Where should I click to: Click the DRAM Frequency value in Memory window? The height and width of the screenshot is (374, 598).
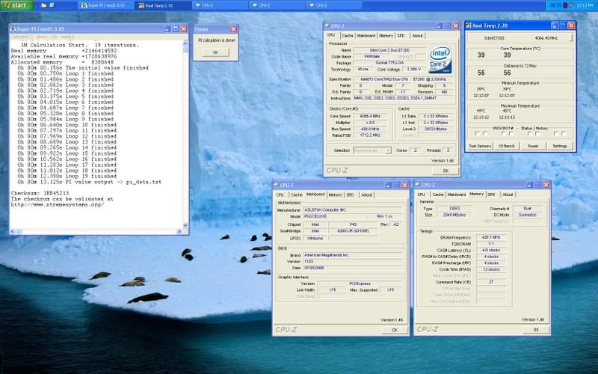(x=491, y=237)
